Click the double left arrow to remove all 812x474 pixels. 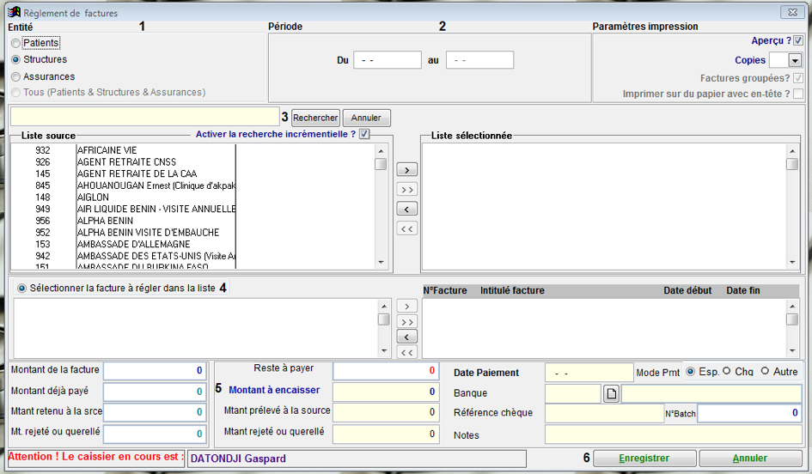[406, 228]
